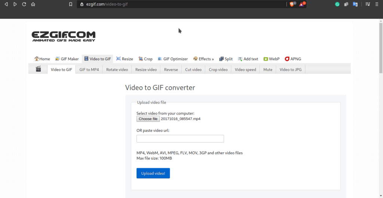Switch to the Video speed tab
The width and height of the screenshot is (383, 198).
pos(245,69)
